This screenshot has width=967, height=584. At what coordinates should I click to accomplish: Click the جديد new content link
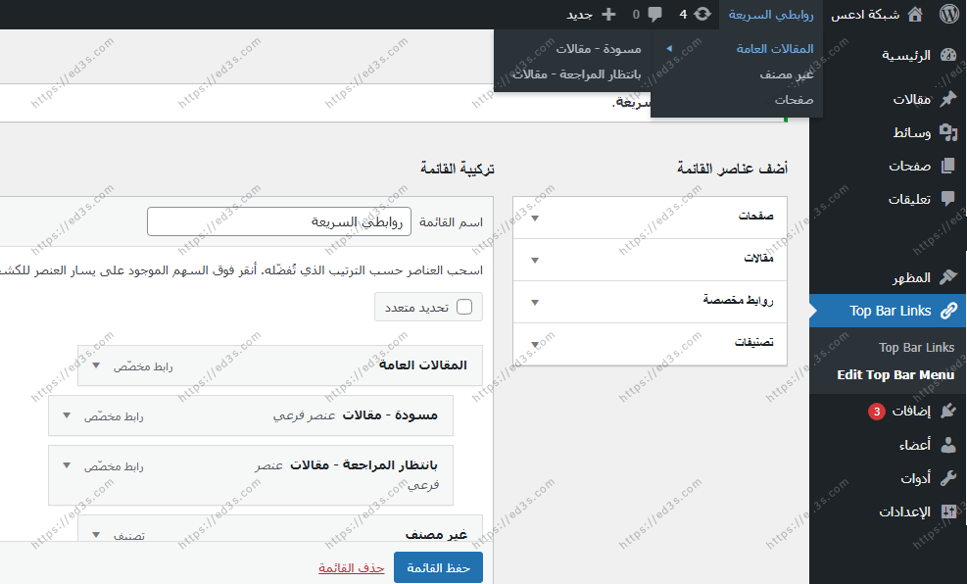580,14
